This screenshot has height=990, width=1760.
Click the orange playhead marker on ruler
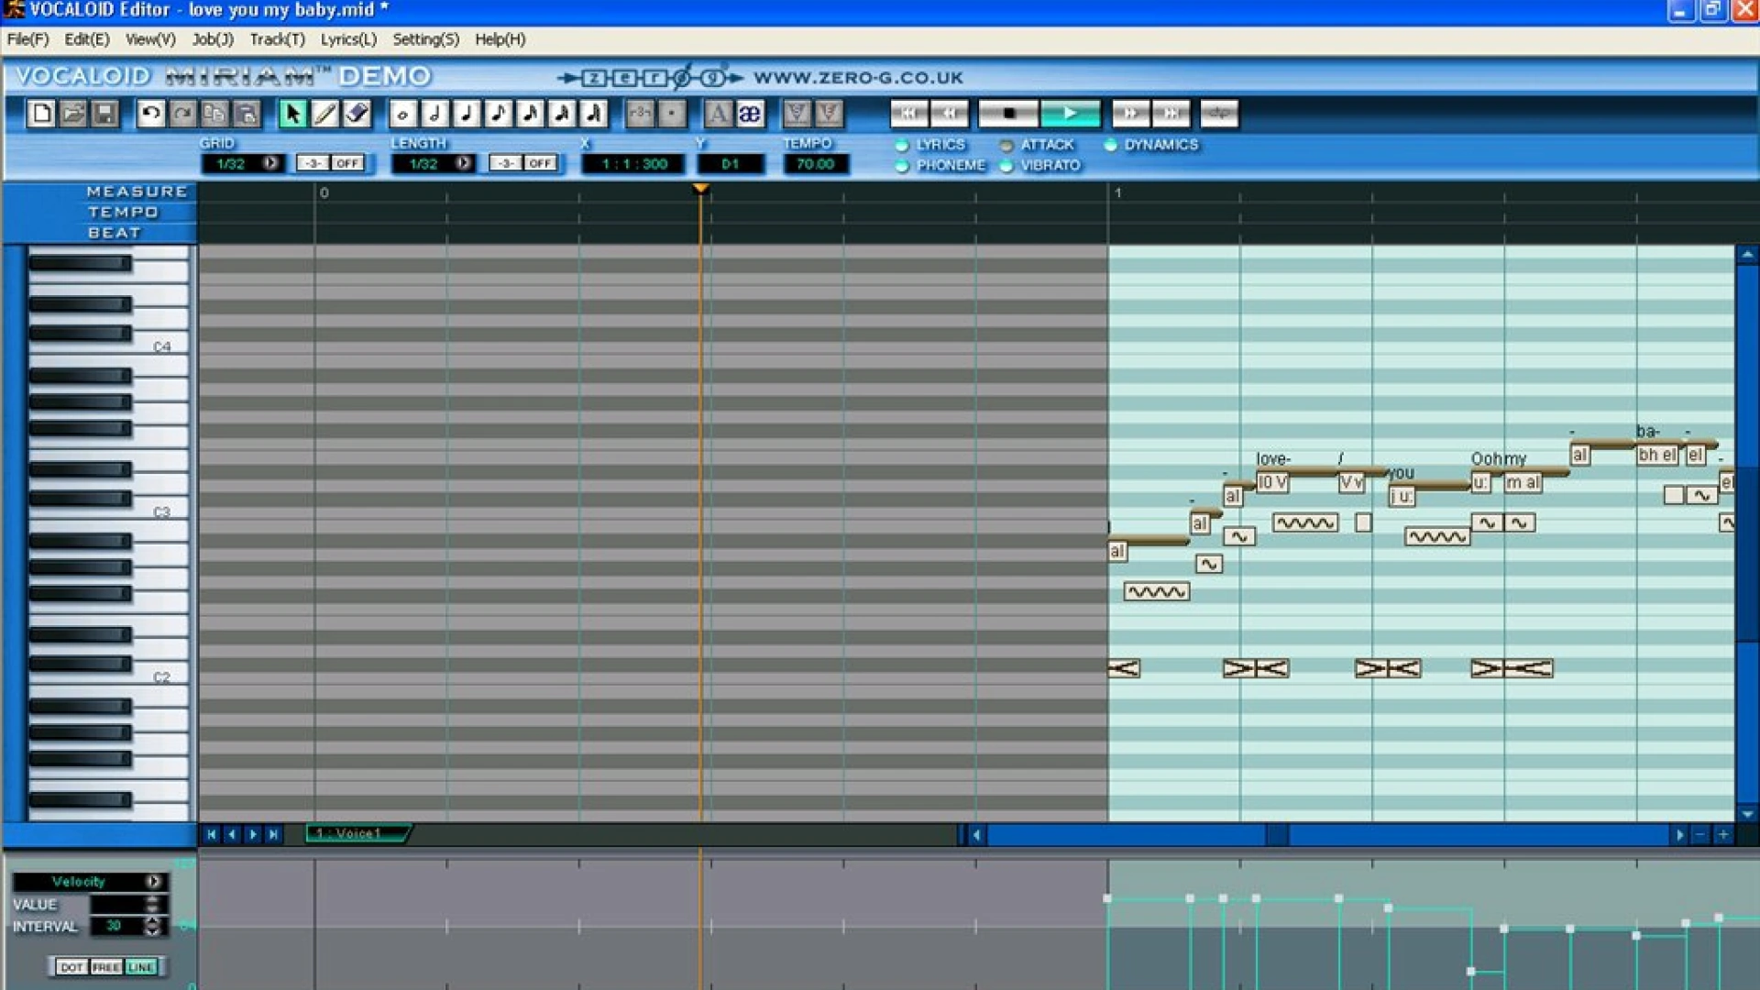pyautogui.click(x=700, y=189)
